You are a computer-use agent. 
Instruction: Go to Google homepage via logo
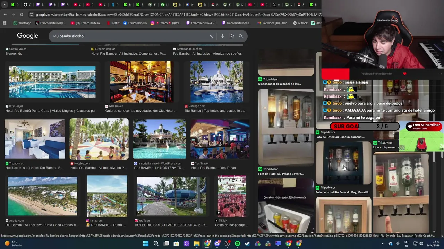[x=27, y=36]
